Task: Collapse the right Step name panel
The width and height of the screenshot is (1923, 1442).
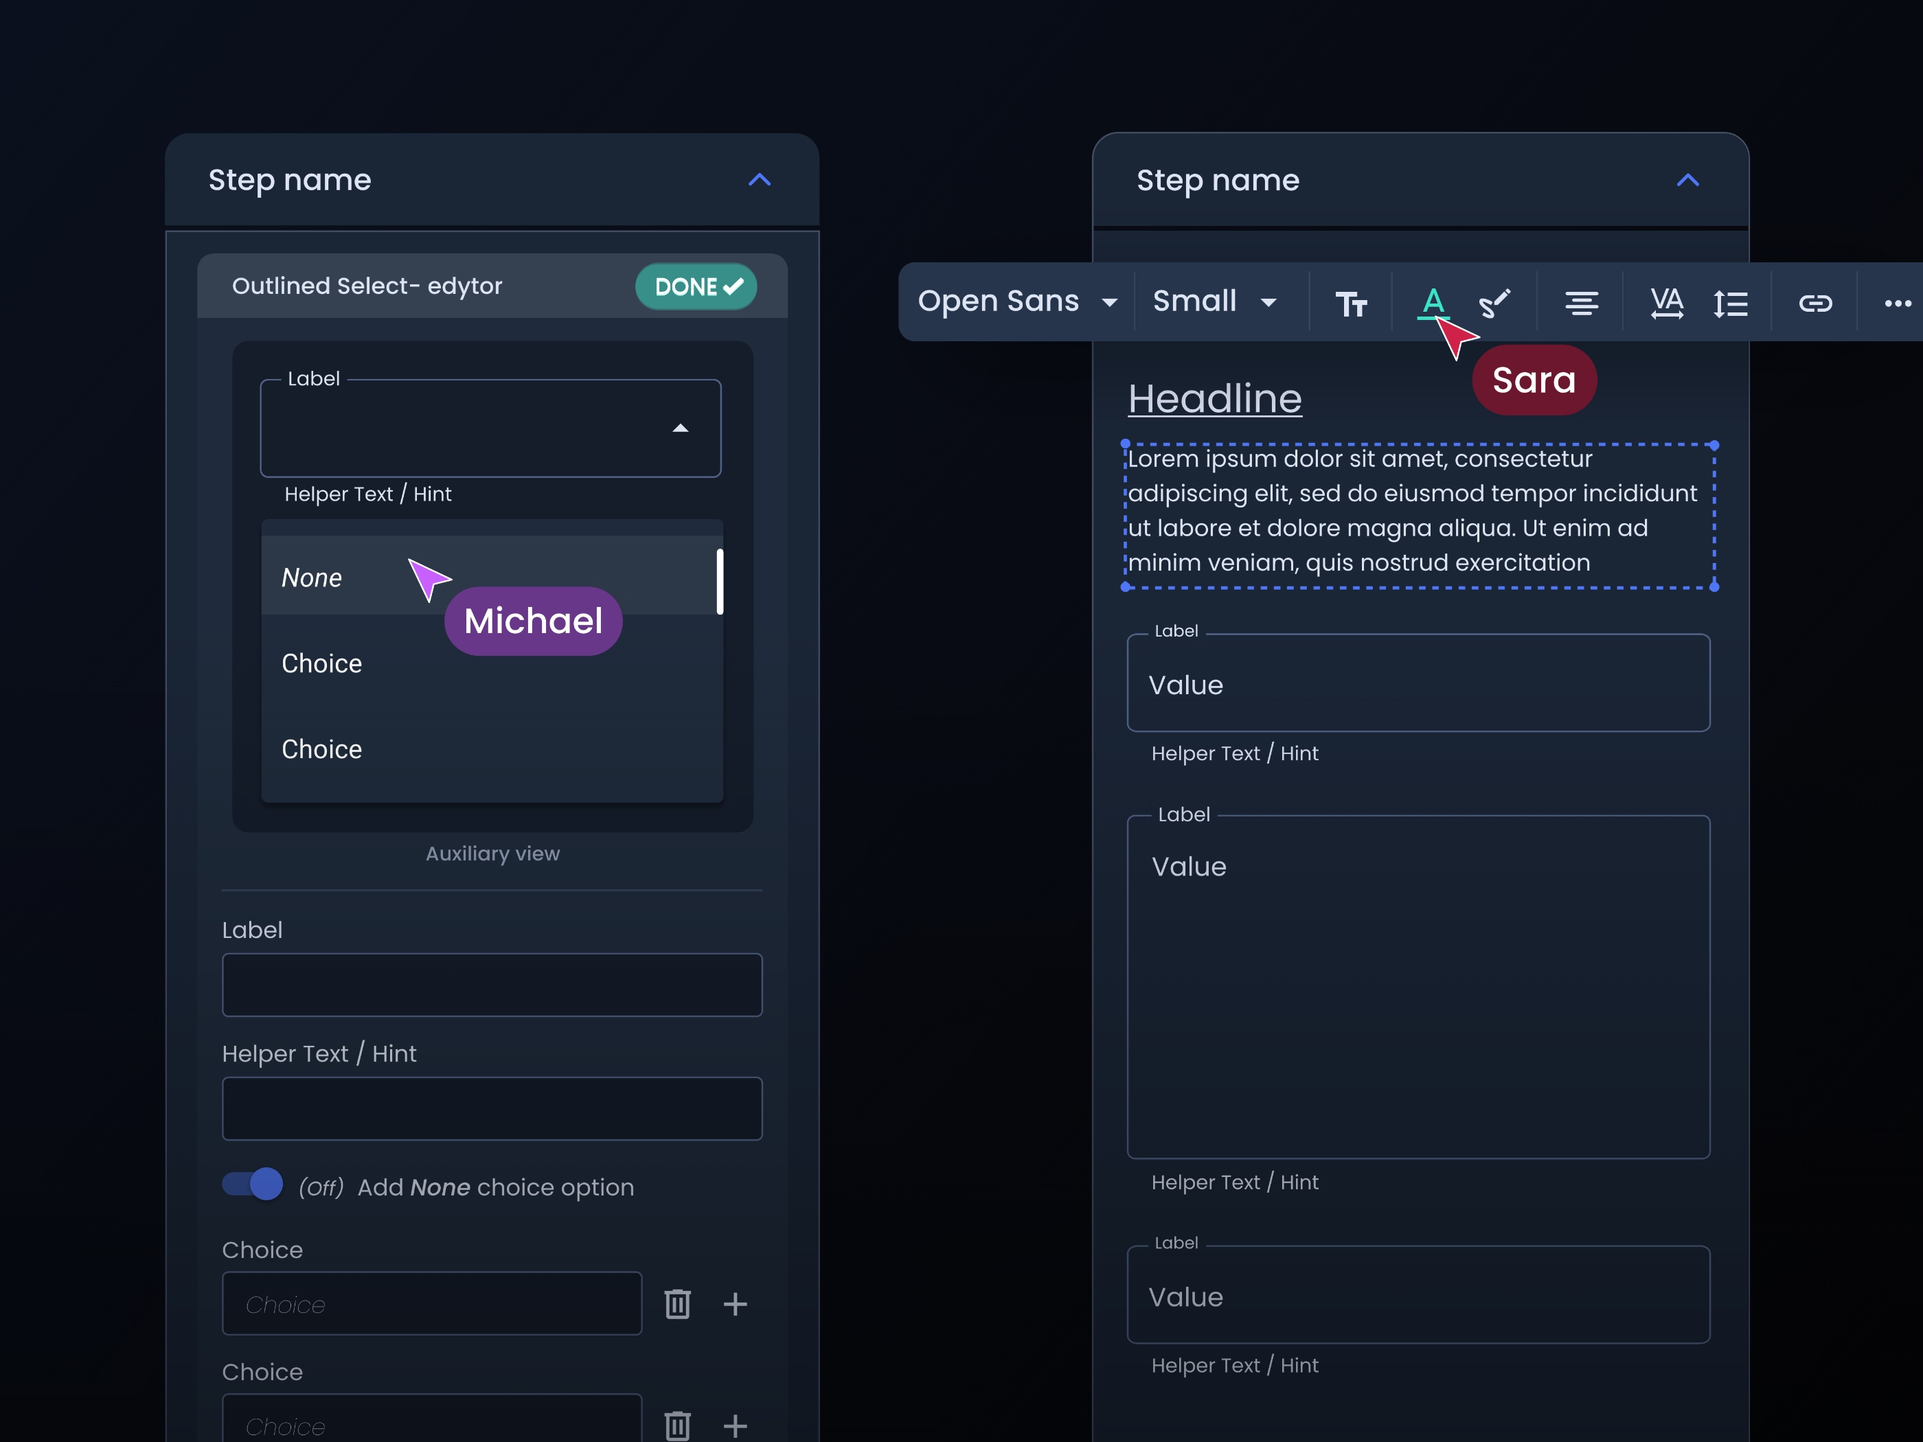Action: 1687,180
